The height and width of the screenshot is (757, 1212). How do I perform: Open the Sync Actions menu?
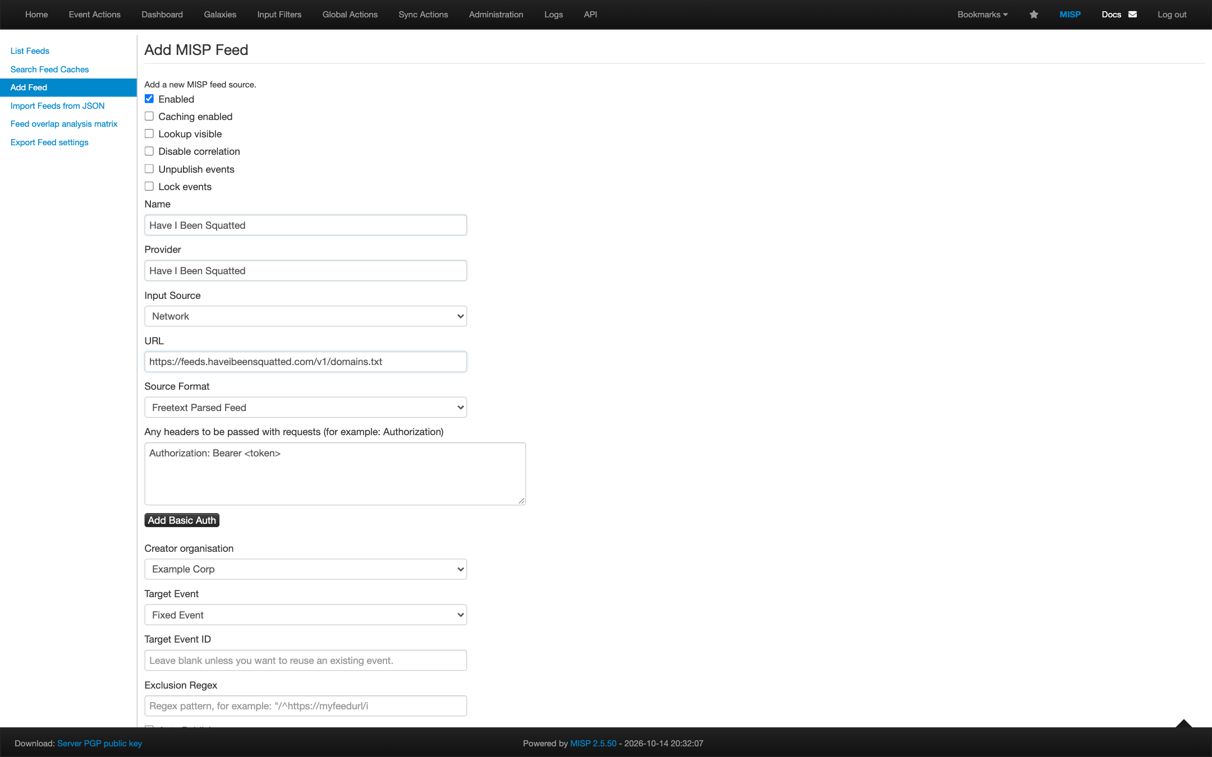[x=423, y=15]
